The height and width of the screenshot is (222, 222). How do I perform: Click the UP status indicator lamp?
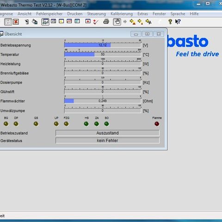pyautogui.click(x=56, y=124)
